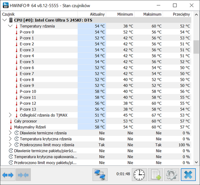Click thermometer icon beside P-core 13

(x=16, y=109)
